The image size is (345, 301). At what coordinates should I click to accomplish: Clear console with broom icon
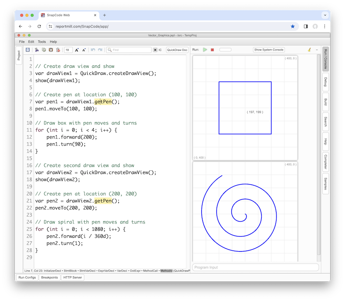coord(309,50)
